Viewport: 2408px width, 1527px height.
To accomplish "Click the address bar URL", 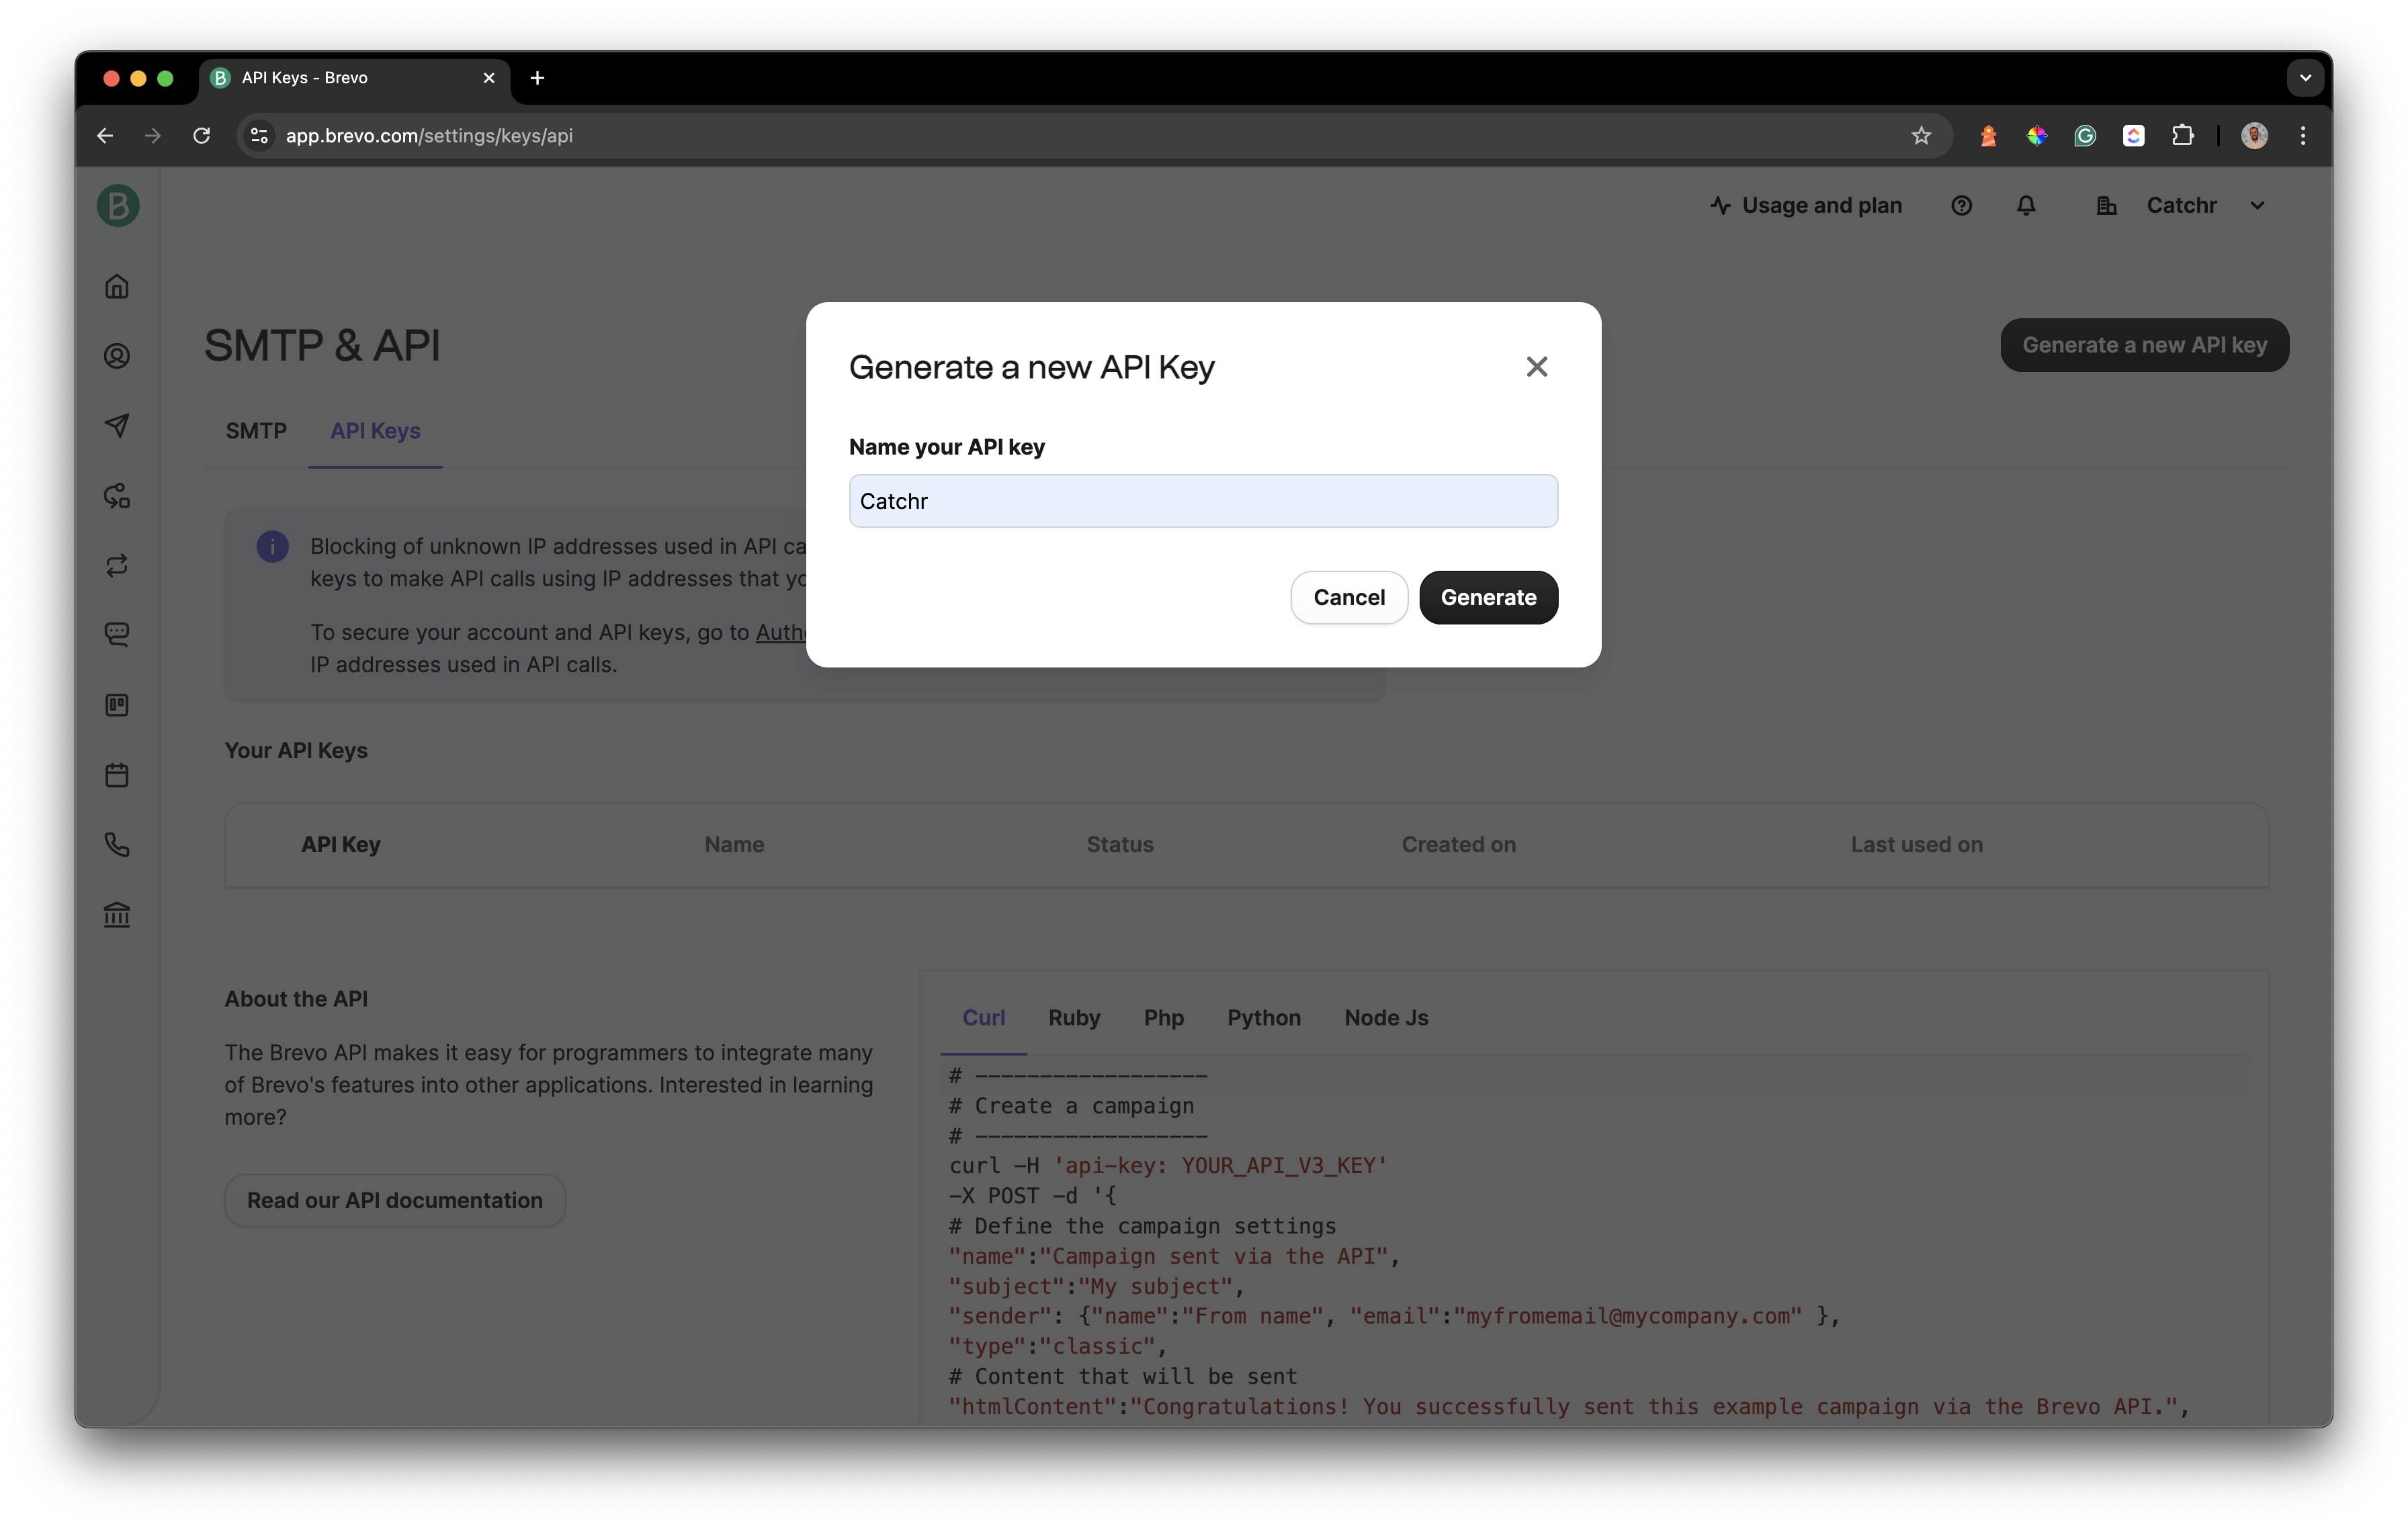I will [x=429, y=136].
